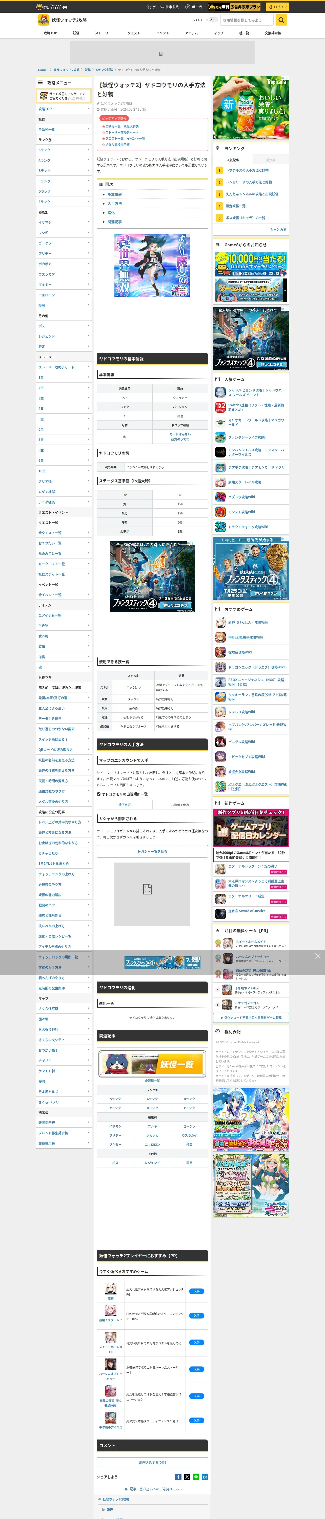The width and height of the screenshot is (325, 1519).
Task: Open トホホギスの入手方法と好物 ranking item
Action: [247, 170]
